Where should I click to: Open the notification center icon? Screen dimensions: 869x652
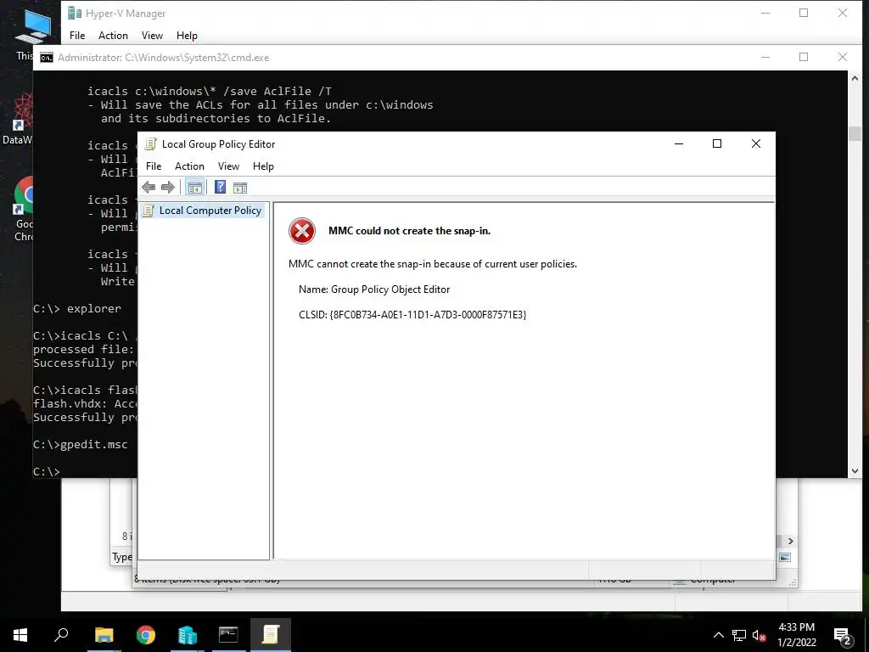843,635
